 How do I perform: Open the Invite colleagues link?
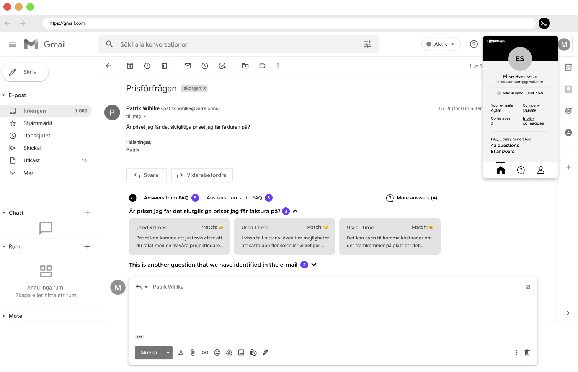pyautogui.click(x=533, y=121)
